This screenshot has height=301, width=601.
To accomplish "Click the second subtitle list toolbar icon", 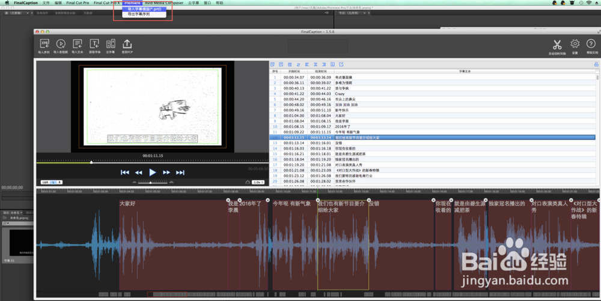I will 281,64.
